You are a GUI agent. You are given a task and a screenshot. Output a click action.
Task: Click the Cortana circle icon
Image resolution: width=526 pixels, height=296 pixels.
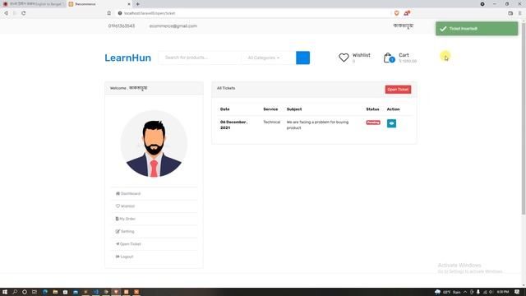(25, 292)
